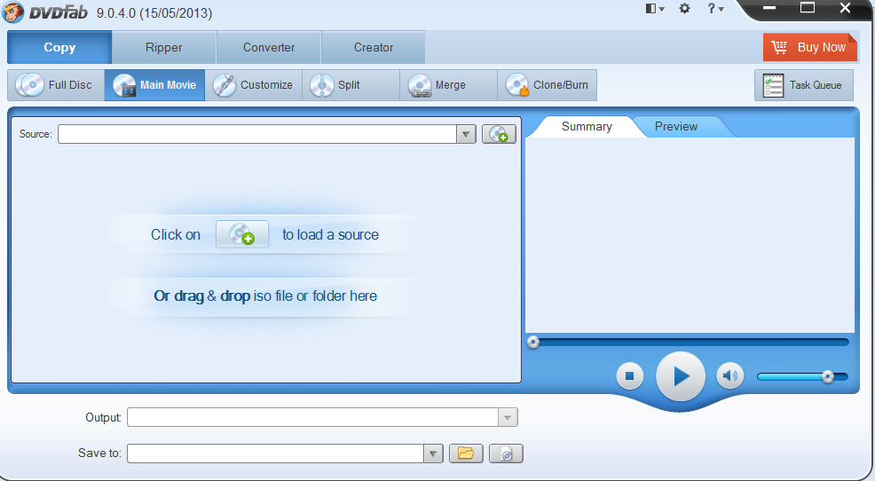
Task: Open the Summary tab
Action: coord(587,127)
